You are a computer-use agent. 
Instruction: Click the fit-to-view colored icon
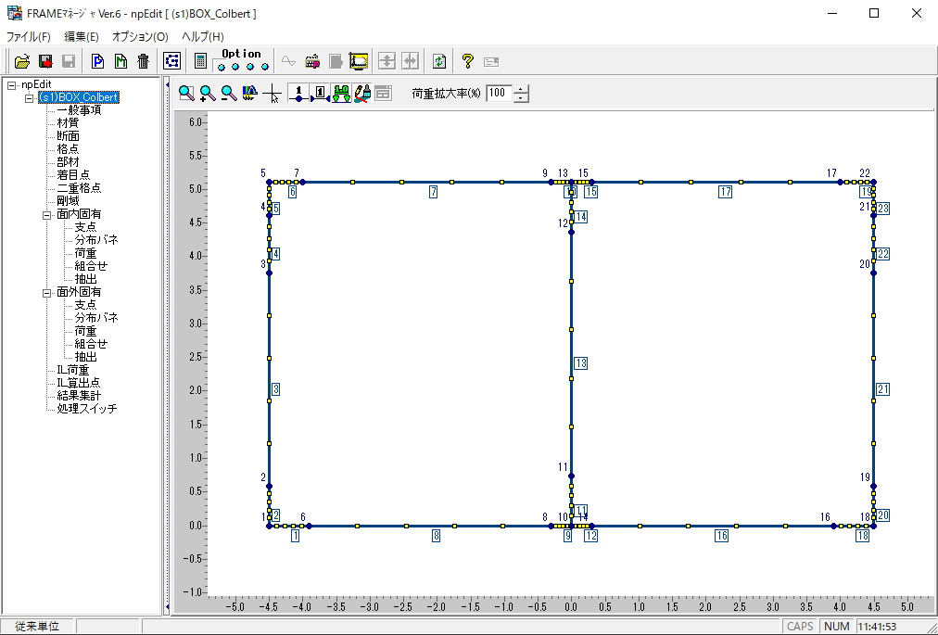(x=249, y=93)
